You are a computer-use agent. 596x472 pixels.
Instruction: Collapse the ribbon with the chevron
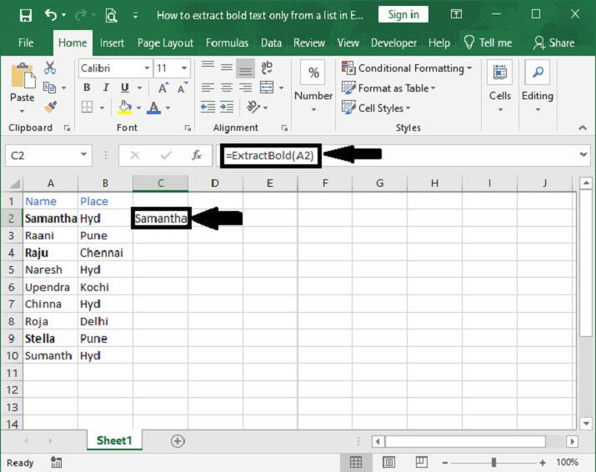[x=583, y=128]
